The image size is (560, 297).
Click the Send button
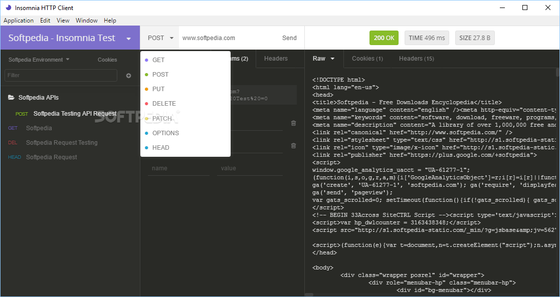[x=289, y=38]
